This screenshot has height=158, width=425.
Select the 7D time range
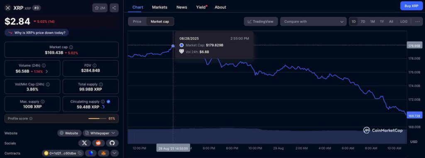click(x=363, y=22)
